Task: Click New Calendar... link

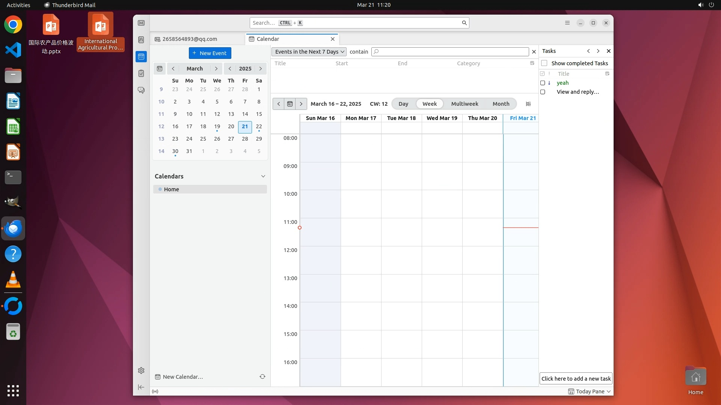Action: (x=183, y=377)
